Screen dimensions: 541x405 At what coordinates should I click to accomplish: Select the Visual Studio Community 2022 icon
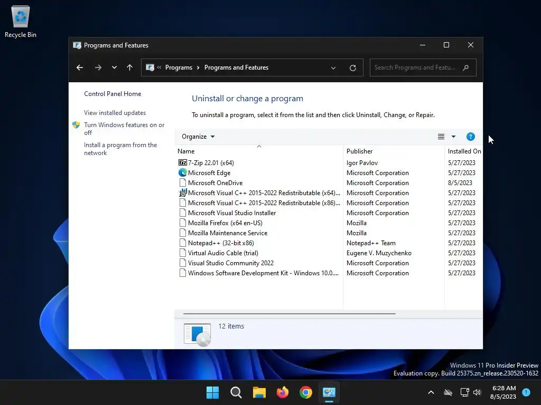pyautogui.click(x=182, y=263)
